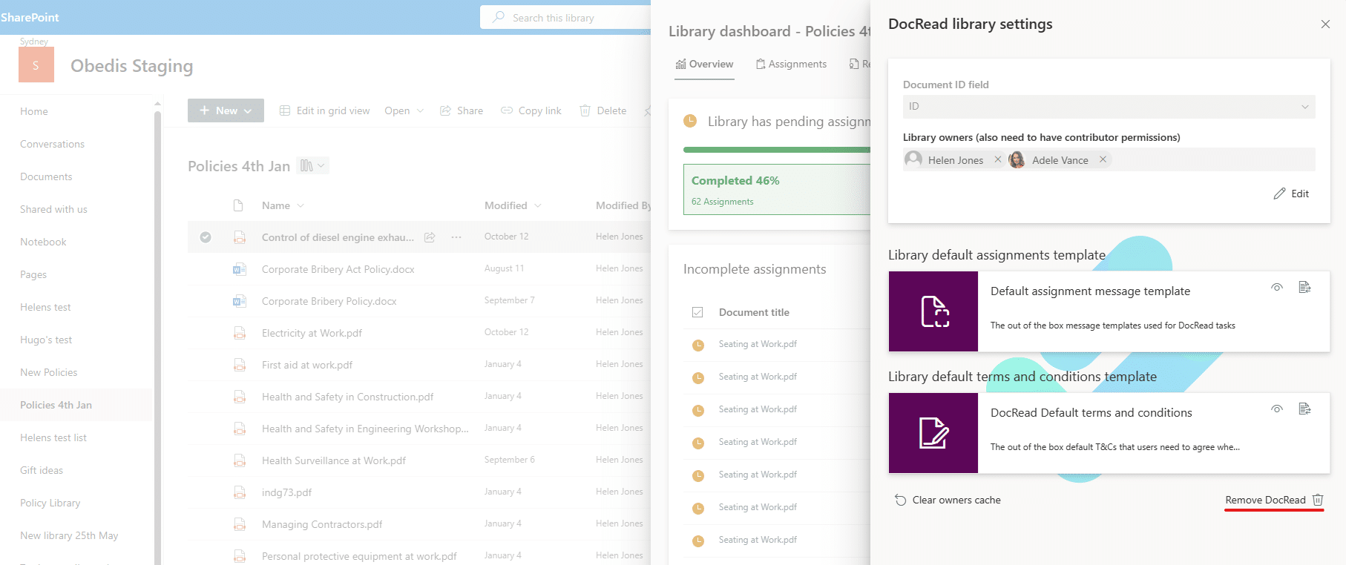Click Share in the command bar

pos(462,110)
